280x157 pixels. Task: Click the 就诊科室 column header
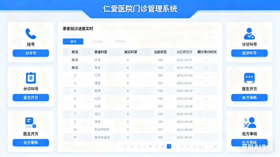(x=131, y=52)
